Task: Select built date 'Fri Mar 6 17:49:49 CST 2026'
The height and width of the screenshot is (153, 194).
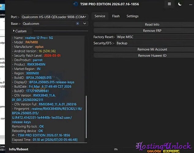Action: point(50,87)
